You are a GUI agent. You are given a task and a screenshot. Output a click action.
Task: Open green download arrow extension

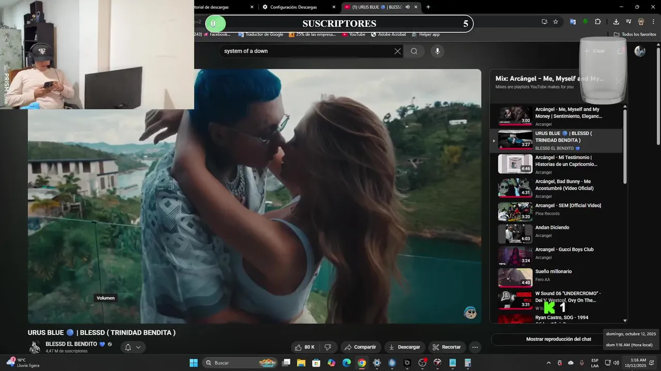585,22
